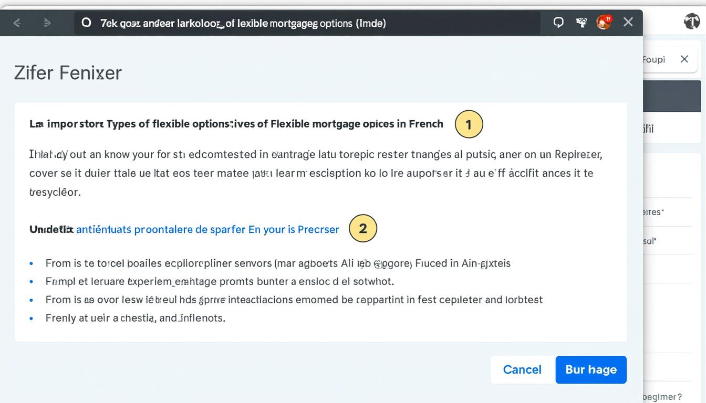Close the Foupi tab
This screenshot has width=706, height=403.
(x=684, y=59)
